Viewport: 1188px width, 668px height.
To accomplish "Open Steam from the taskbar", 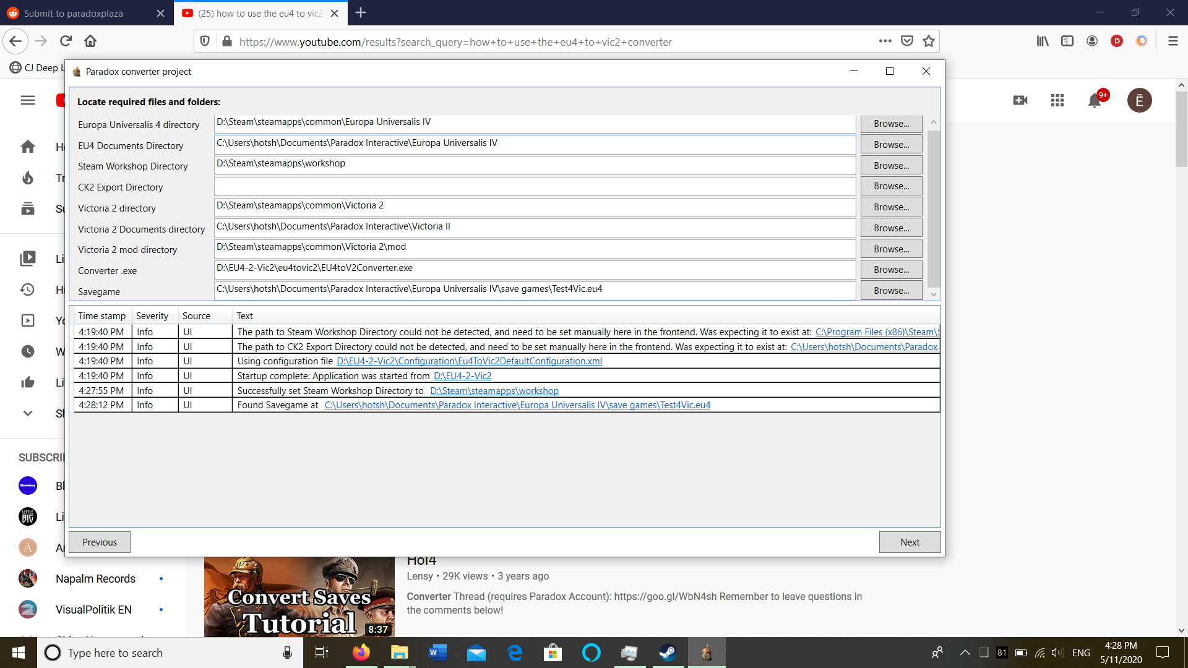I will click(x=667, y=653).
